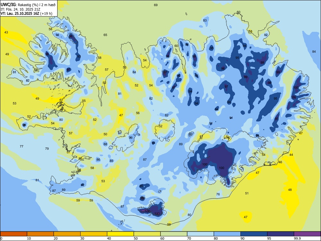Click the humidity value 96
321x241 pixels.
(x=178, y=76)
